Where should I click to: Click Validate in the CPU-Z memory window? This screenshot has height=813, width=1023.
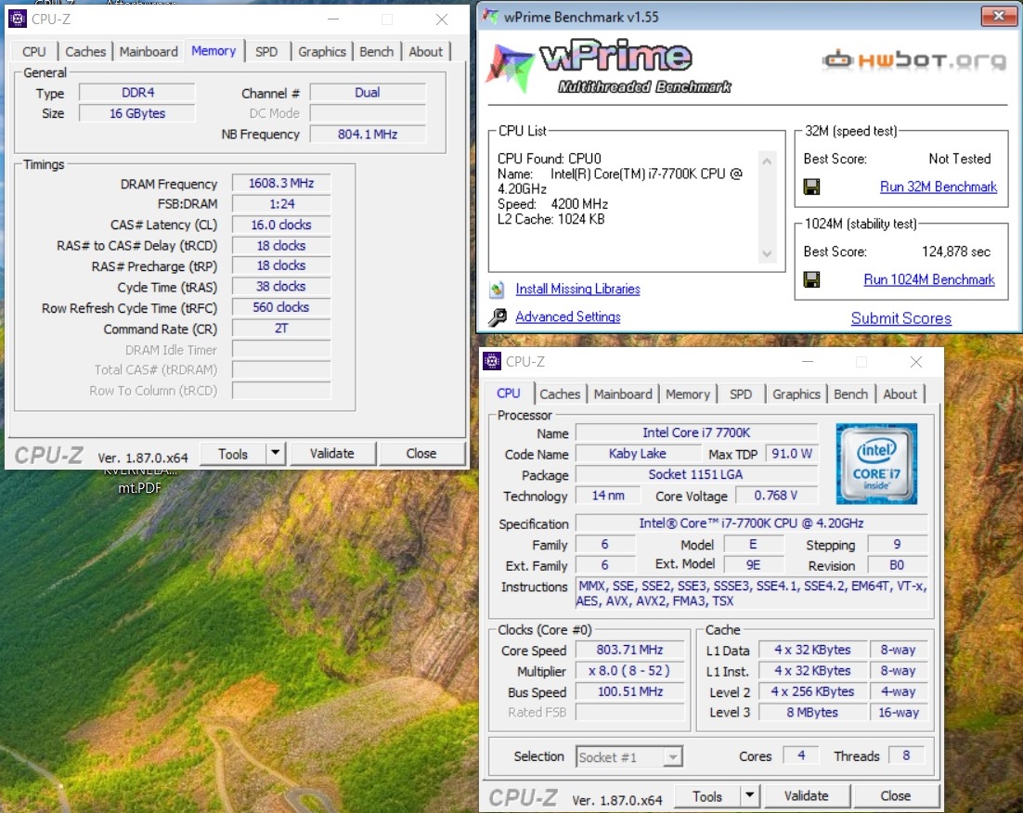pyautogui.click(x=332, y=454)
